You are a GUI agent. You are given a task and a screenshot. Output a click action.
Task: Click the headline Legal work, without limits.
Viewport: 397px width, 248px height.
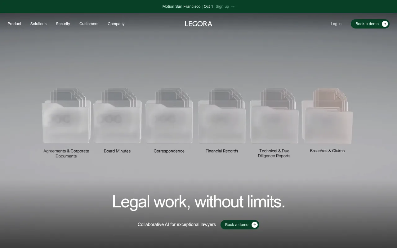click(198, 202)
